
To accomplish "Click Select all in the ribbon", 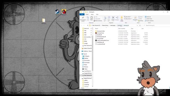I will tap(148, 17).
